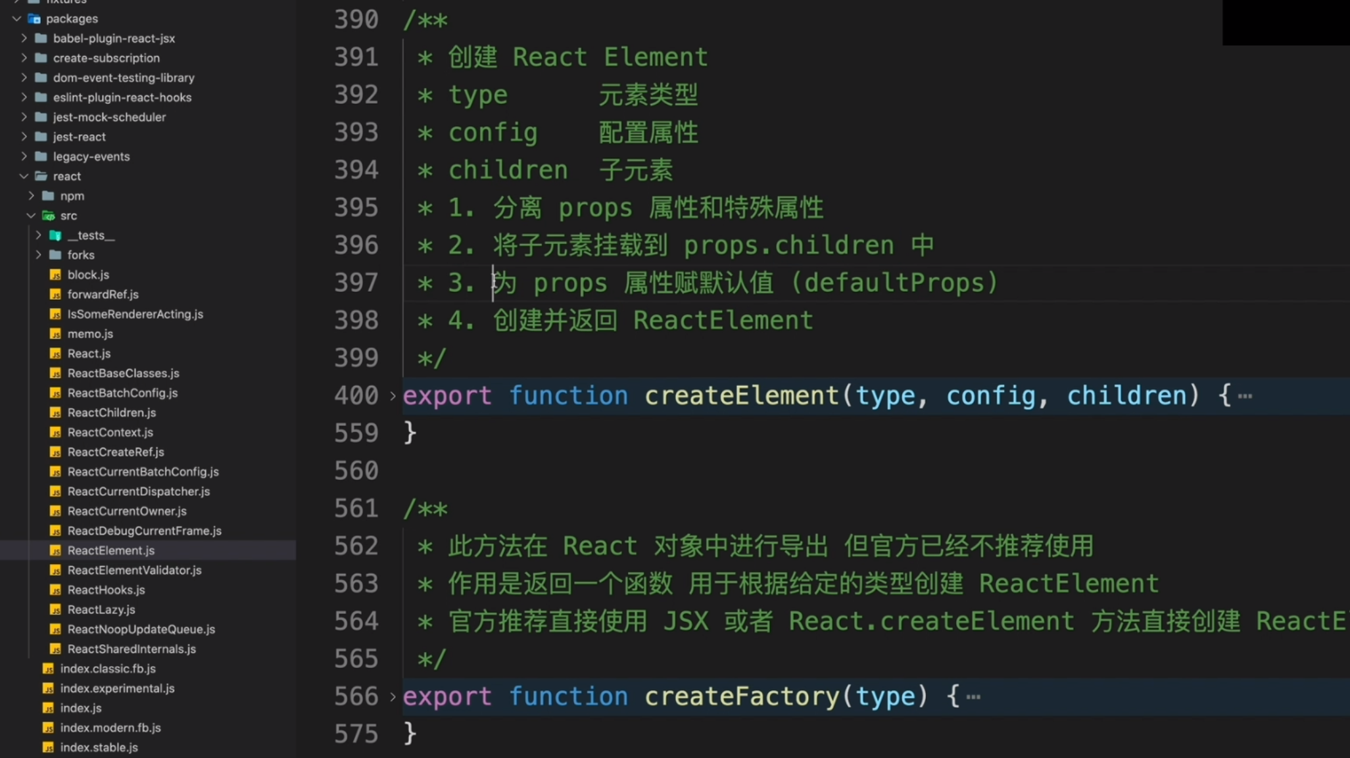Click the src folder icon
Image resolution: width=1350 pixels, height=758 pixels.
coord(48,215)
